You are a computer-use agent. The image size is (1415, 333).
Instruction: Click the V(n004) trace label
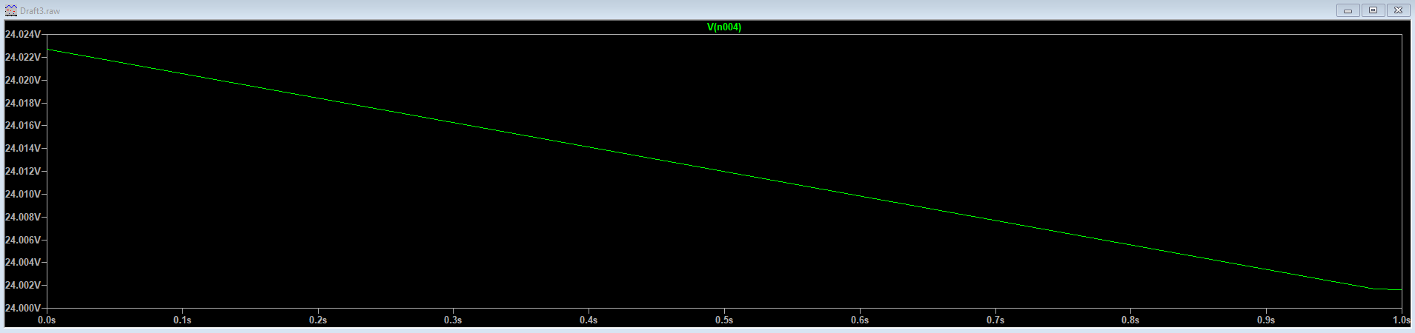pos(723,27)
